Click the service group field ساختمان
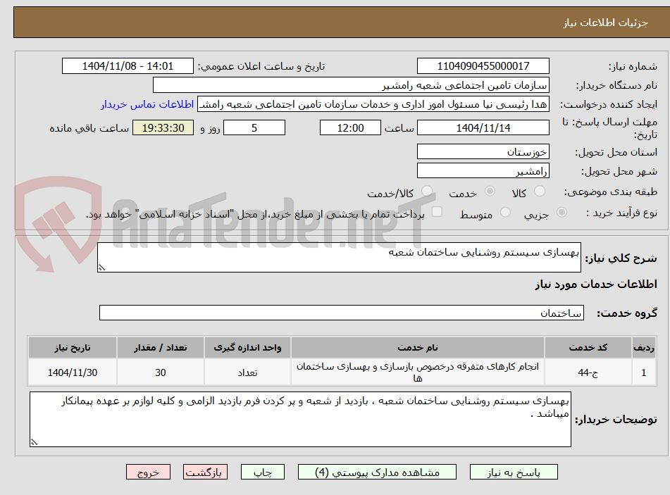Viewport: 670px width, 495px height. [342, 313]
